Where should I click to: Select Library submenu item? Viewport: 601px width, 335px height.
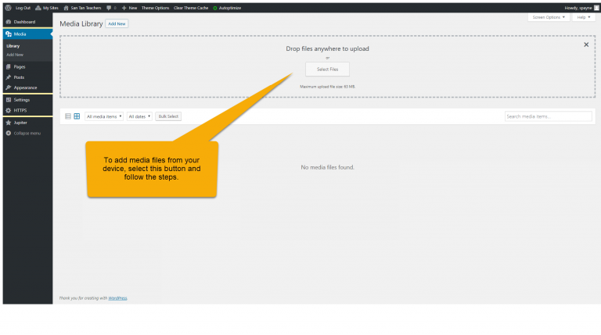(13, 46)
